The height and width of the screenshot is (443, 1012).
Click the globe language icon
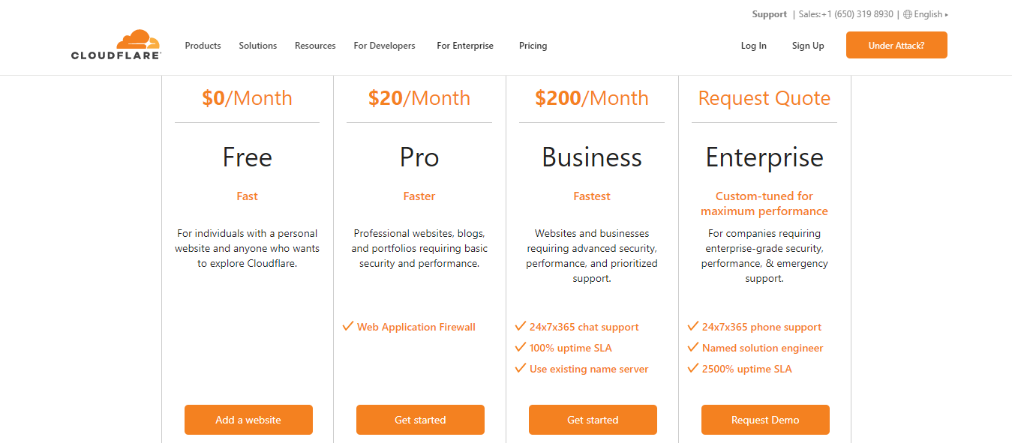[908, 14]
